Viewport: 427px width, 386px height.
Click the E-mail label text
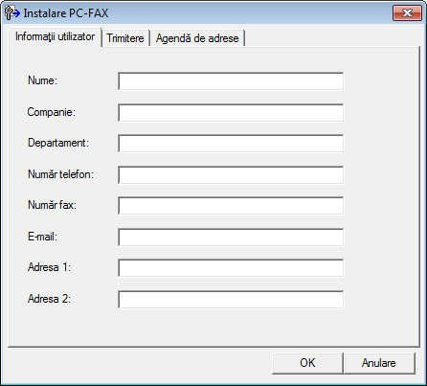tap(42, 237)
